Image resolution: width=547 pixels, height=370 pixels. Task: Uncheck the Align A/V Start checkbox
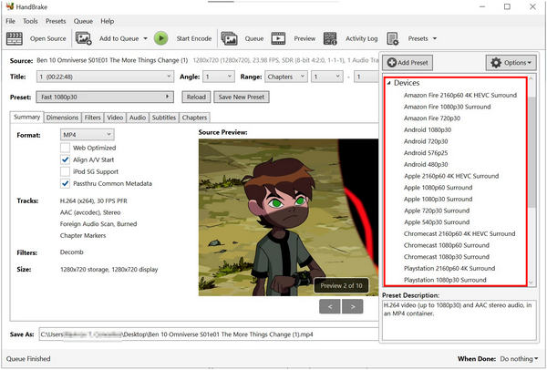coord(66,159)
